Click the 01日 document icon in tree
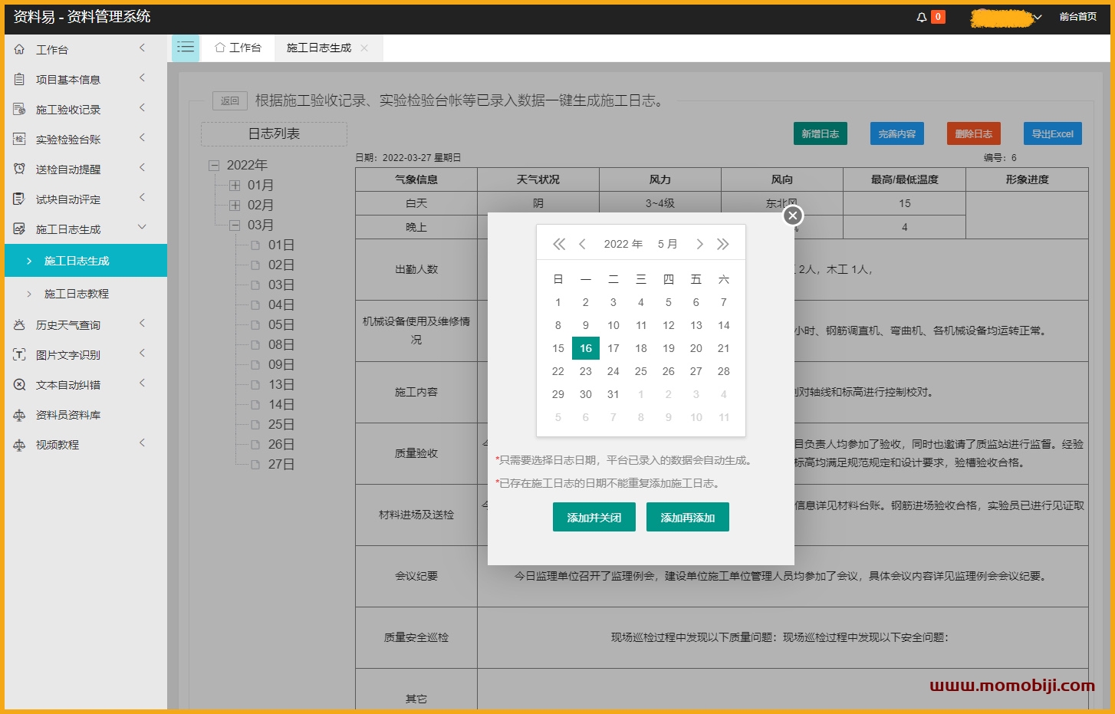The width and height of the screenshot is (1115, 714). pyautogui.click(x=256, y=245)
